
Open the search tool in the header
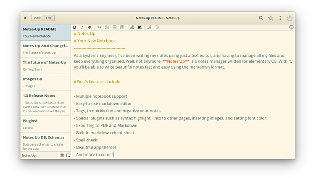pos(261,18)
